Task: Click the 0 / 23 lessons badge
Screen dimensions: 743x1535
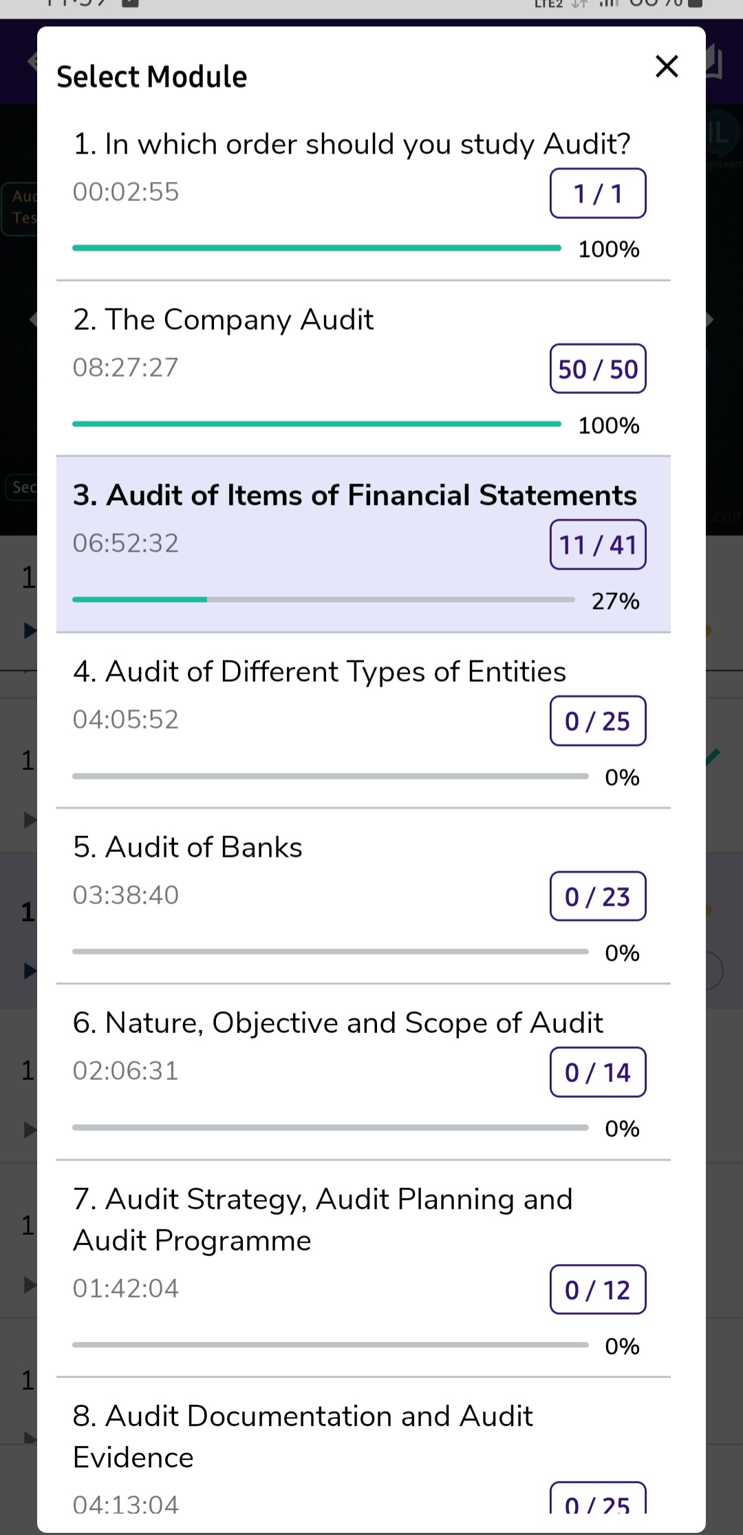Action: point(598,897)
